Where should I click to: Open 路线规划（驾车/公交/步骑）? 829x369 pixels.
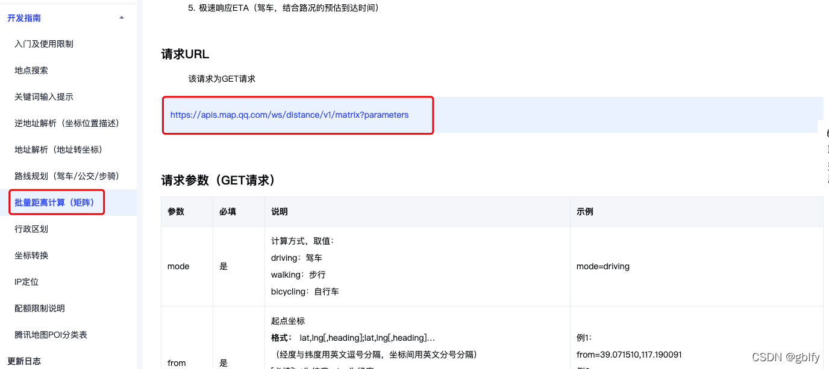click(x=69, y=176)
